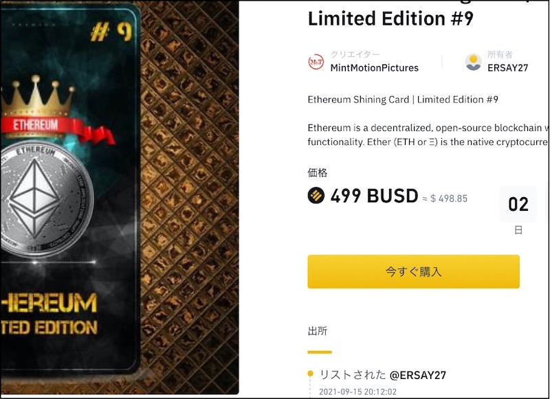Click @ERSAY27 in the listing history

418,375
